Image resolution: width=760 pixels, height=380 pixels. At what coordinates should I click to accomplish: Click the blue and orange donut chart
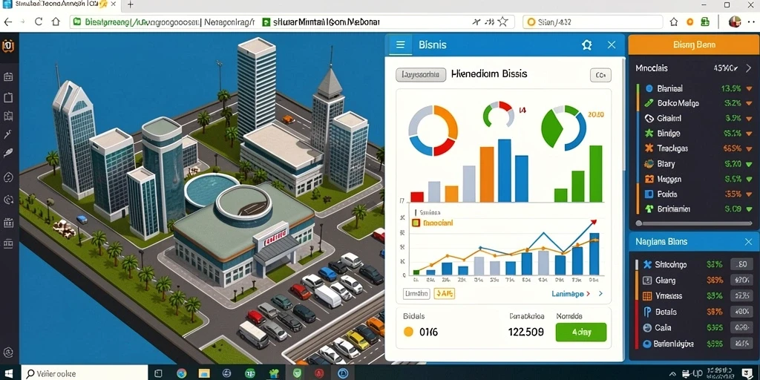click(x=433, y=131)
